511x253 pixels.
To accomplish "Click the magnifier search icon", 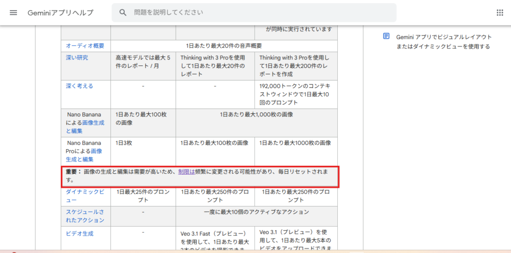I will [123, 12].
